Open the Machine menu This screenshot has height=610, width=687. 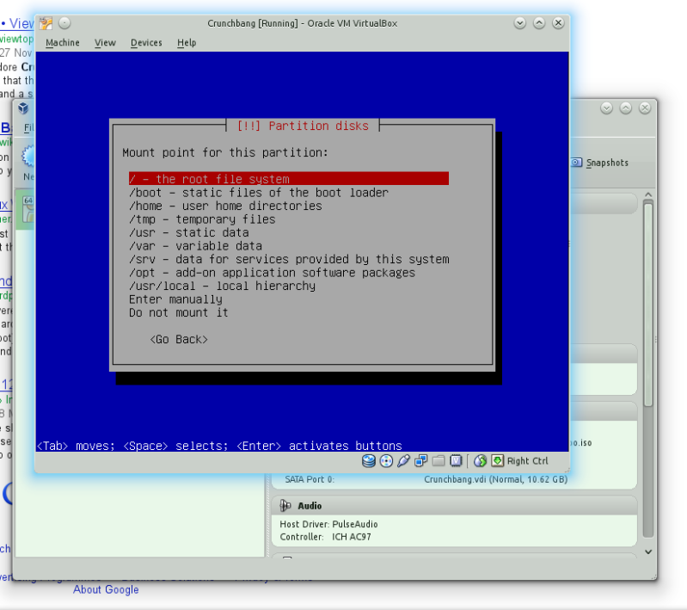click(63, 42)
